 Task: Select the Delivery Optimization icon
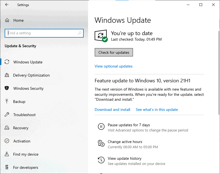[8, 75]
